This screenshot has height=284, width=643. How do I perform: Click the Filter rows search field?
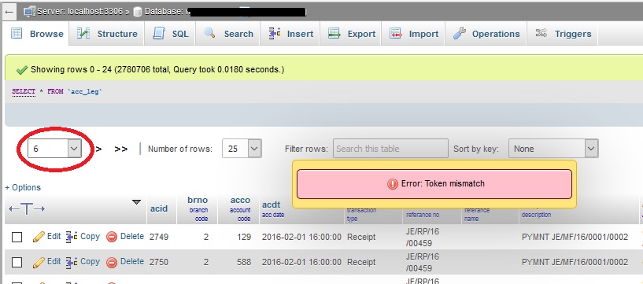390,149
